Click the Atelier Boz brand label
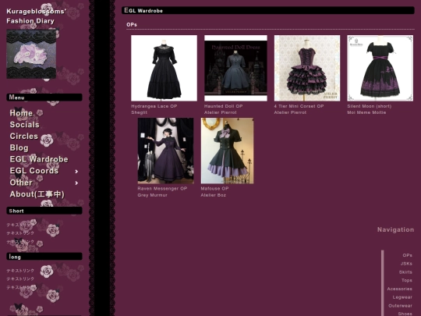This screenshot has height=316, width=421. (x=213, y=195)
